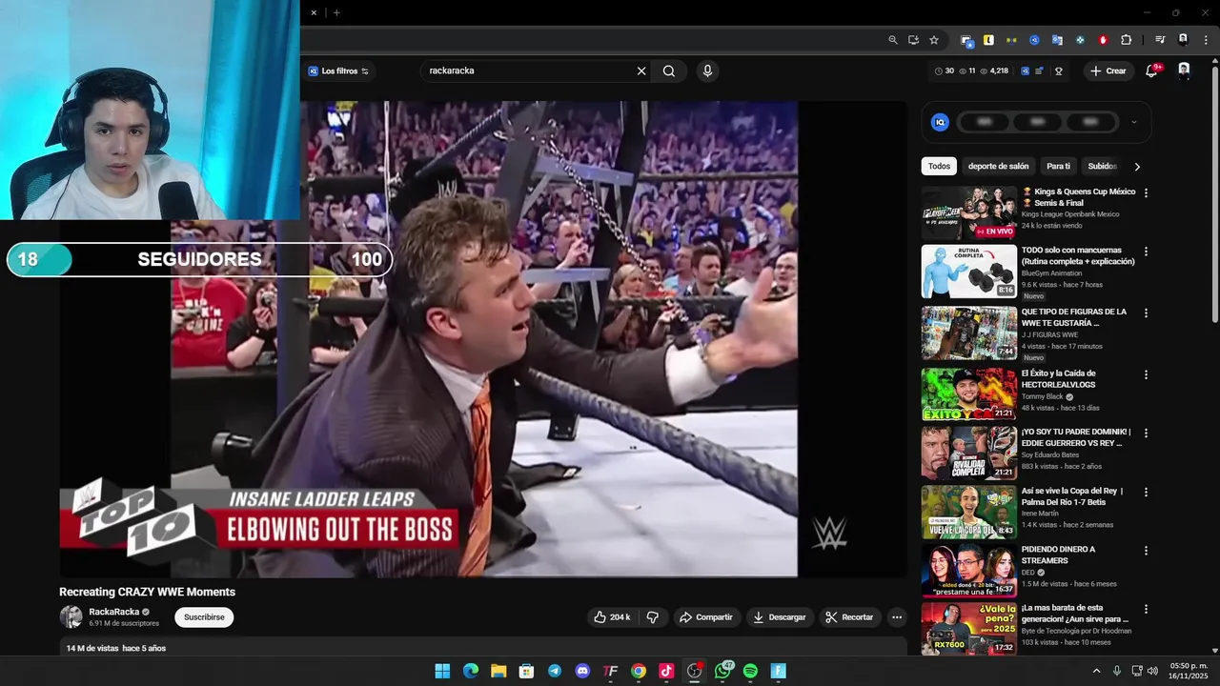Select the Todos chip

click(939, 166)
